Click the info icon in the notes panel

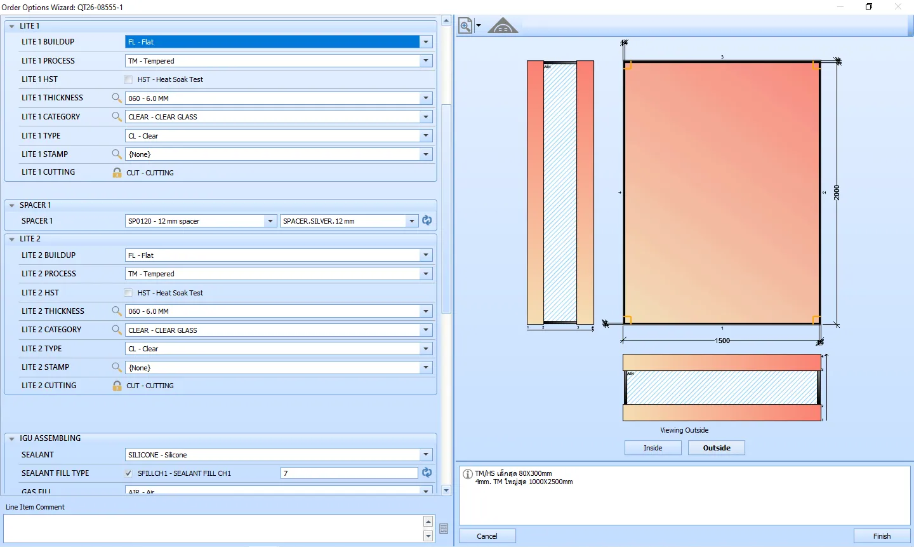[468, 474]
